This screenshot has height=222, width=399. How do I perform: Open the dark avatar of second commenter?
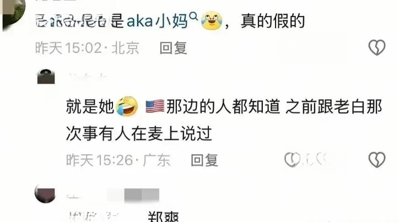tap(46, 76)
